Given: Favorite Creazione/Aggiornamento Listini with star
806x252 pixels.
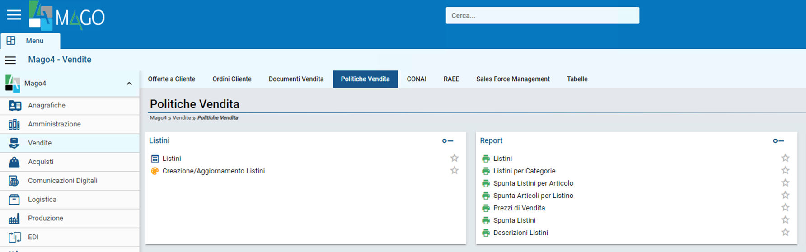Looking at the screenshot, I should tap(454, 171).
